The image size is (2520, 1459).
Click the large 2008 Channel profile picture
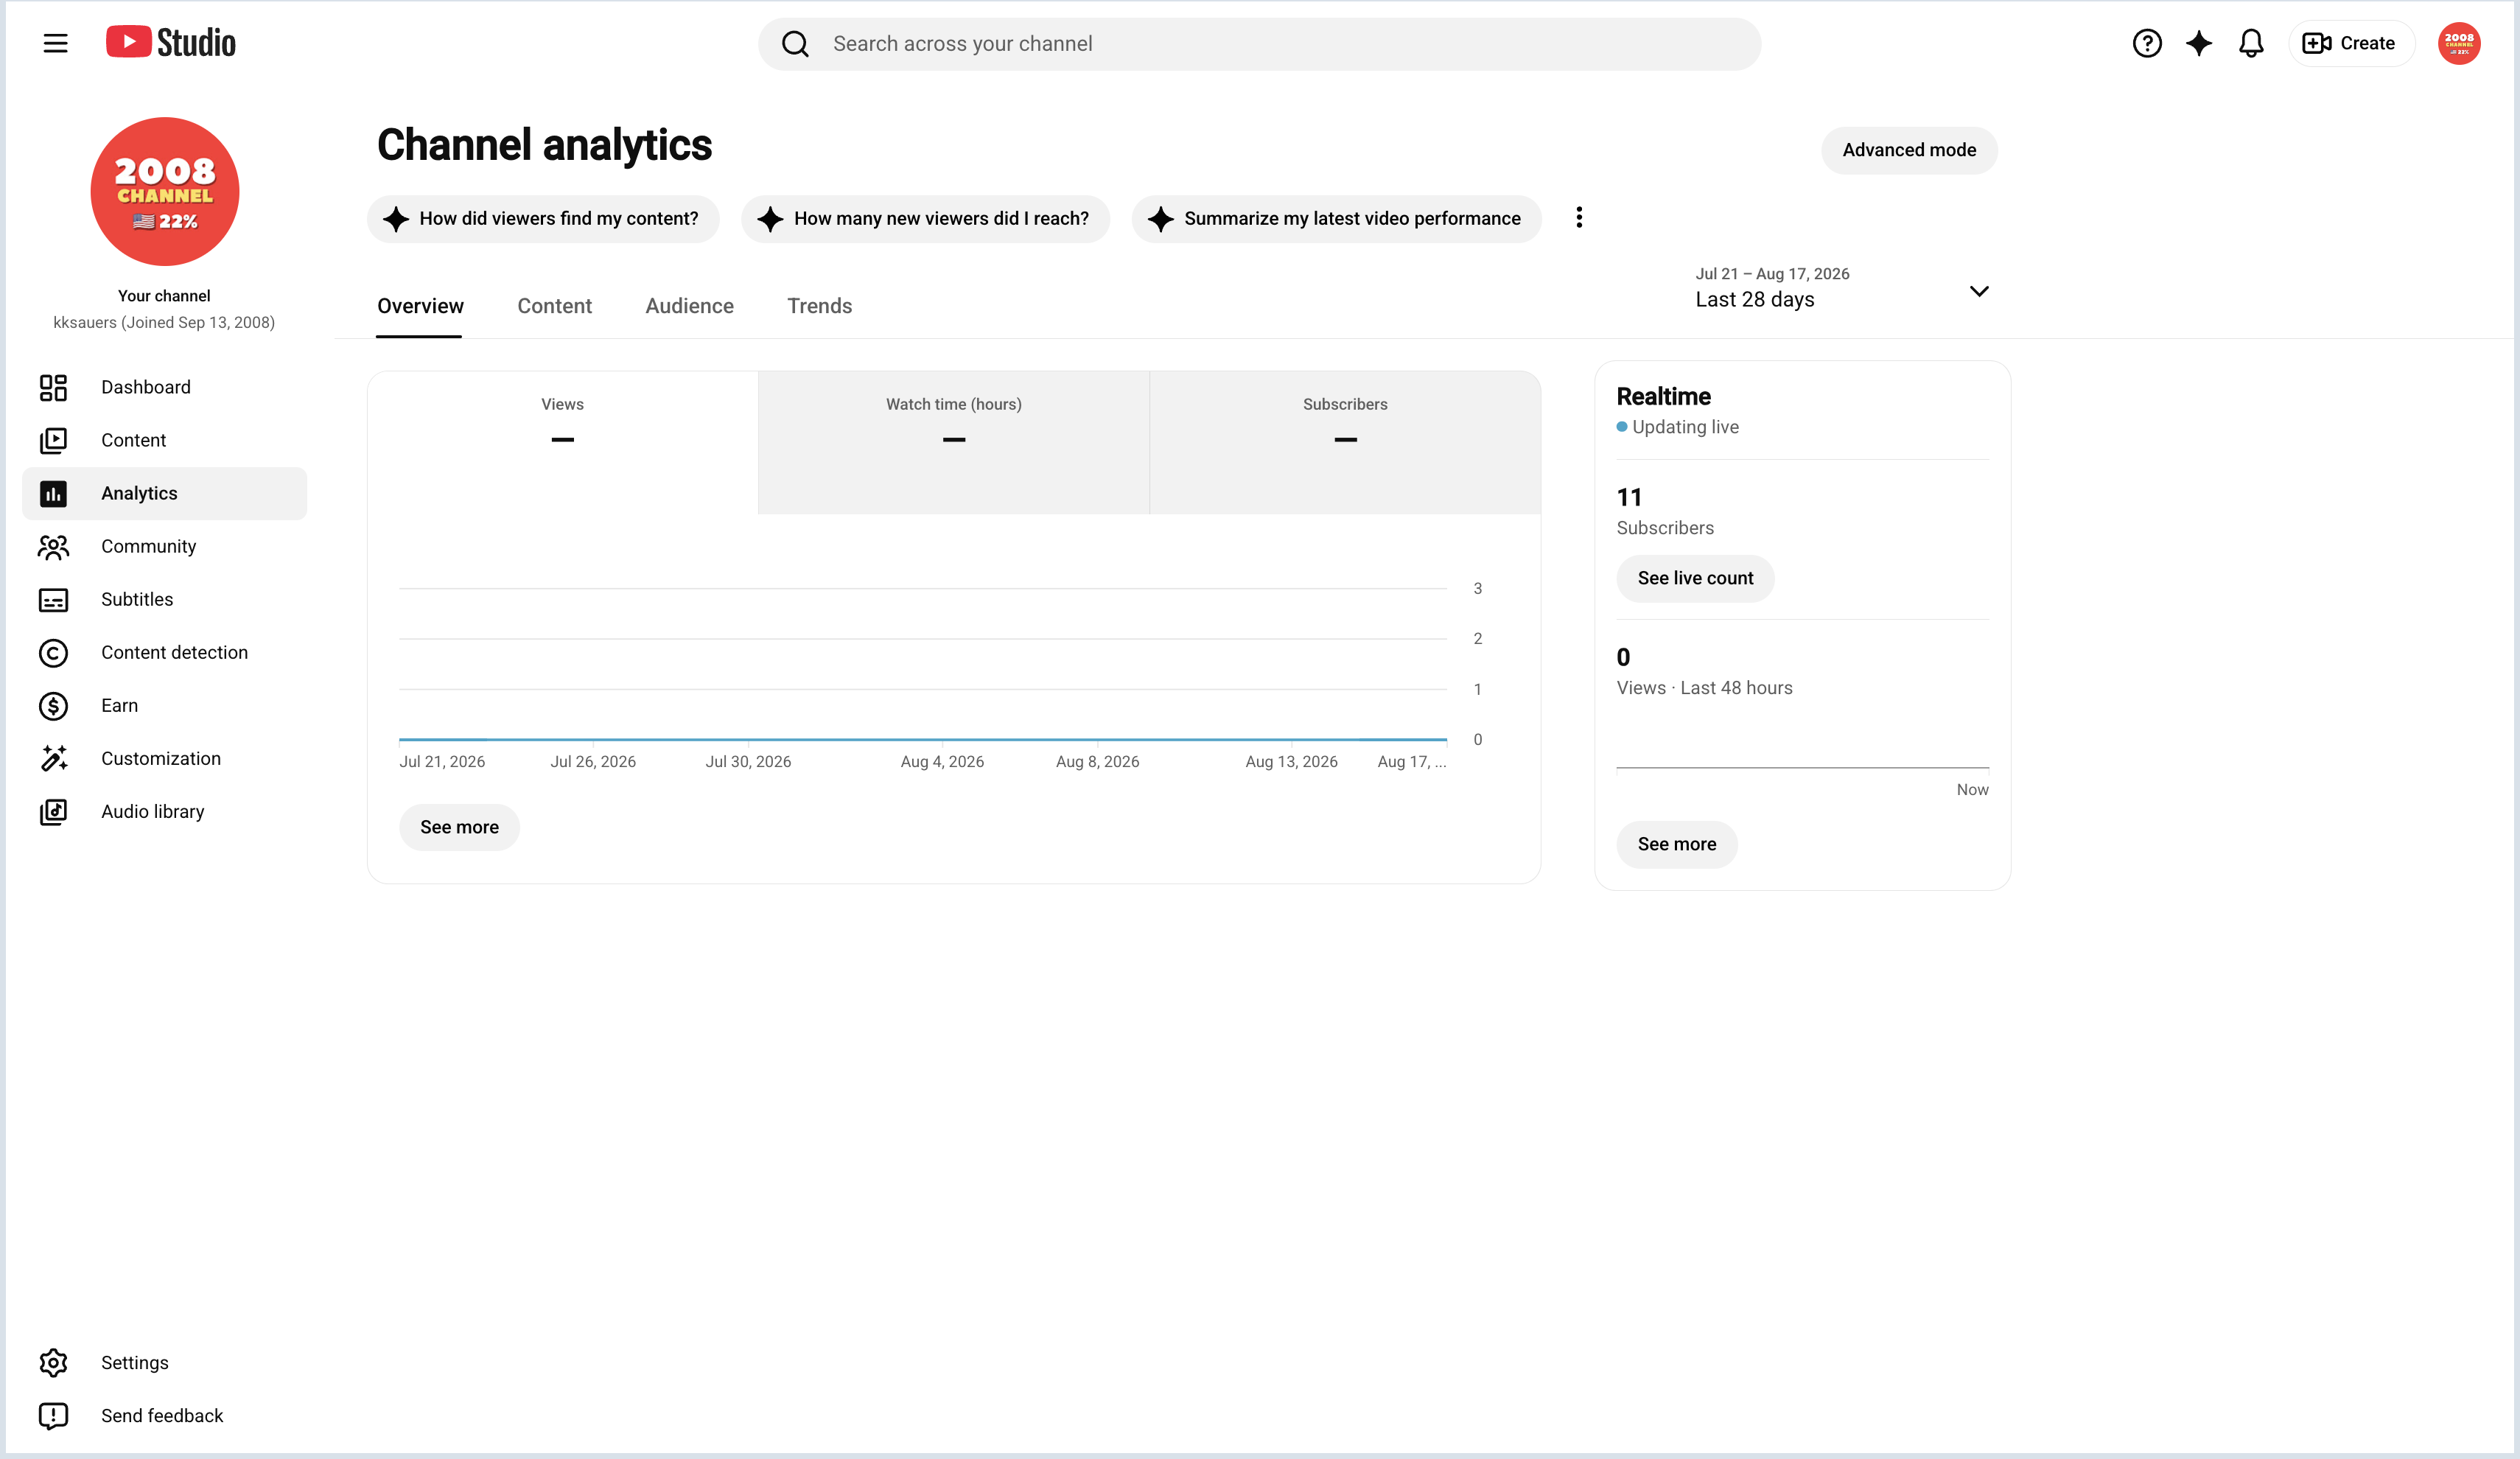point(165,191)
